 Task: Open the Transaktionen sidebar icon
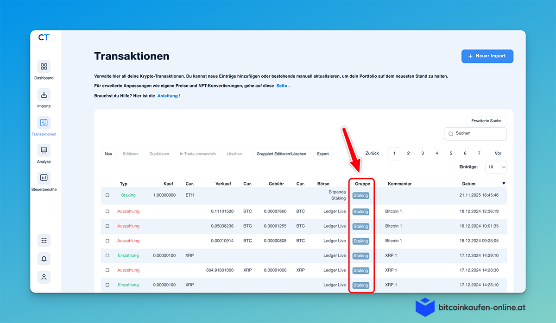[x=44, y=123]
